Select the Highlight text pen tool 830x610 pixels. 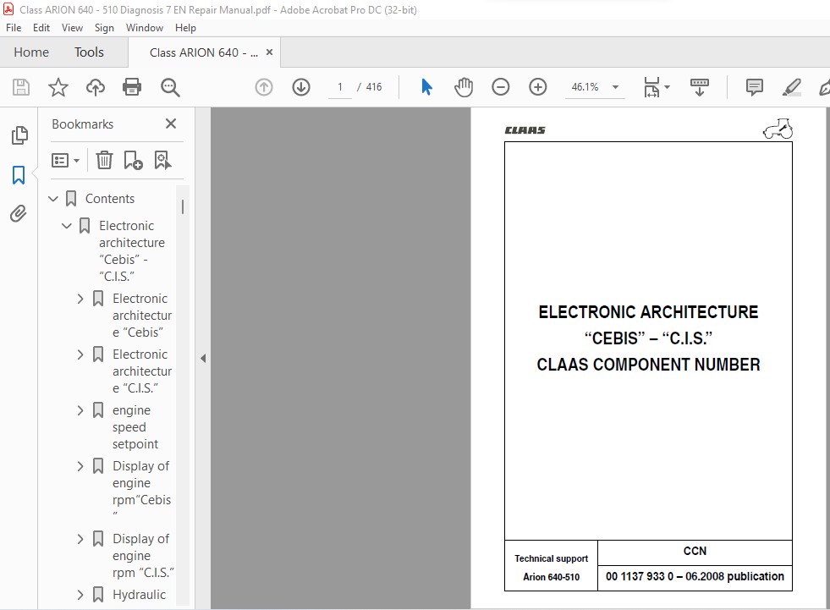tap(791, 87)
